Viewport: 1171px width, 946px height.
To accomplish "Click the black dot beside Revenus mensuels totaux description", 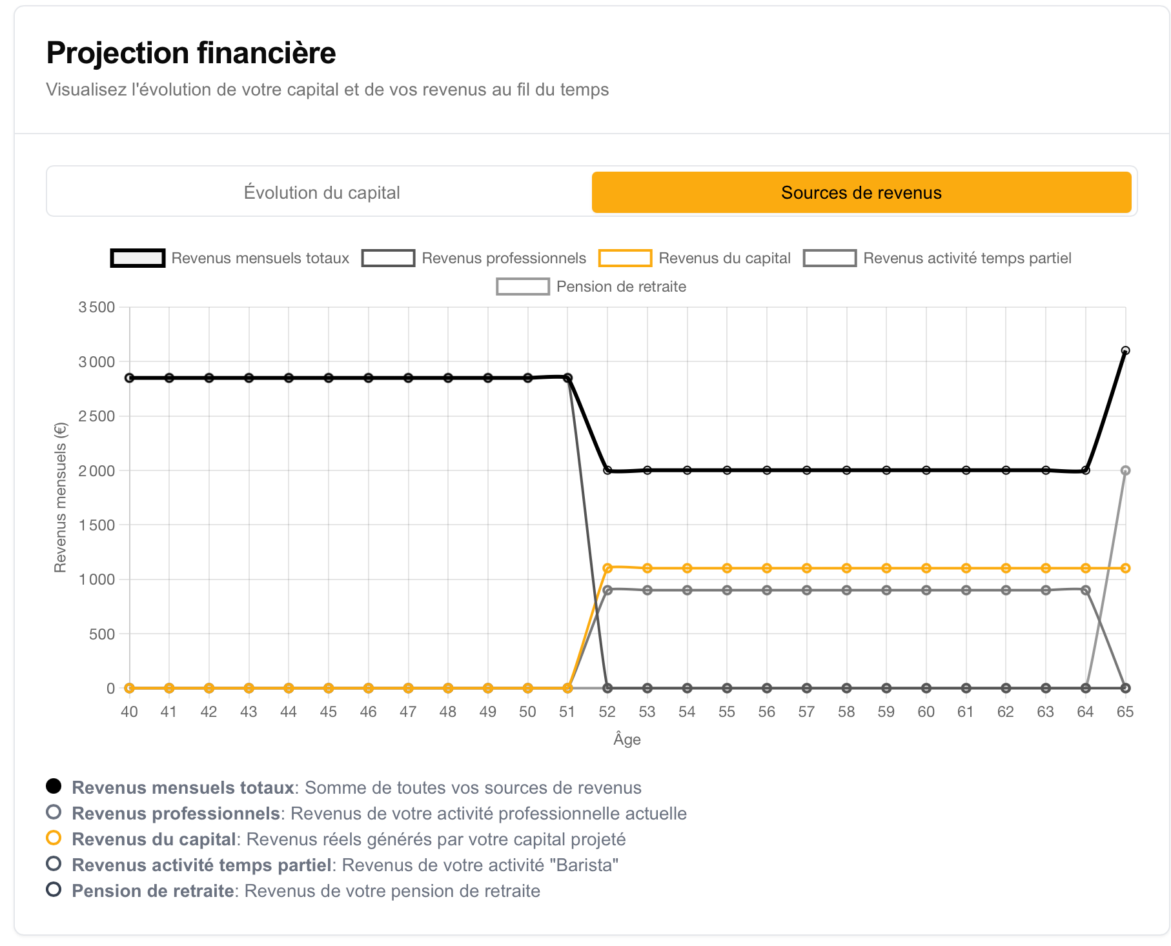I will pos(54,786).
